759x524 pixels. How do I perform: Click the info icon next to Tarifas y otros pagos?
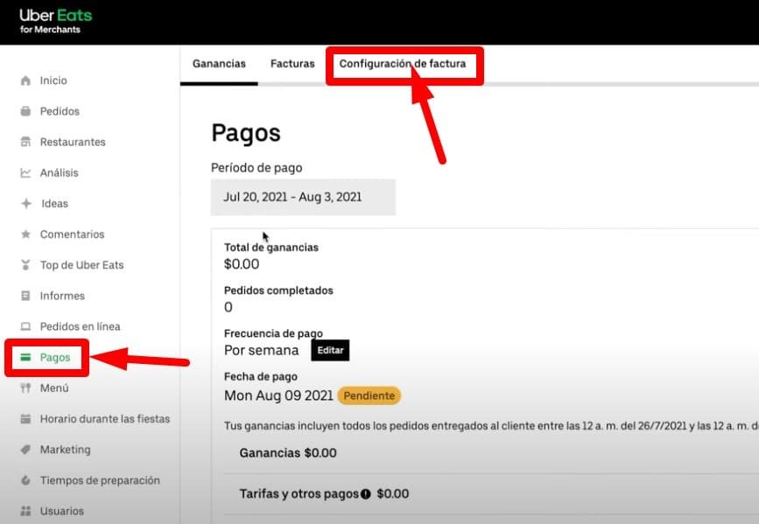pos(366,494)
